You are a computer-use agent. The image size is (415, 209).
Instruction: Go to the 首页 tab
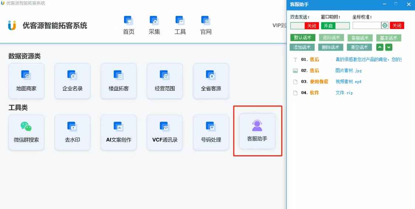pyautogui.click(x=128, y=25)
